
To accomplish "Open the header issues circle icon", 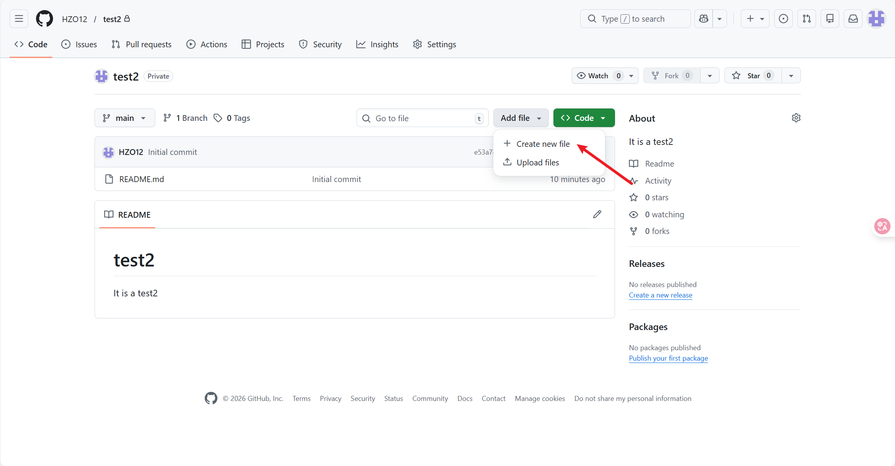I will point(783,19).
